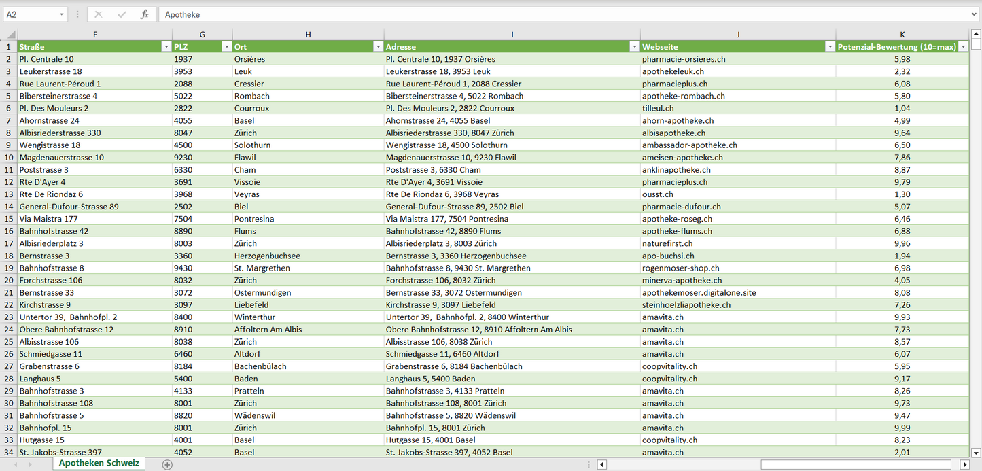982x471 pixels.
Task: Open the Potenzial-Bewertung filter dropdown
Action: coord(963,47)
